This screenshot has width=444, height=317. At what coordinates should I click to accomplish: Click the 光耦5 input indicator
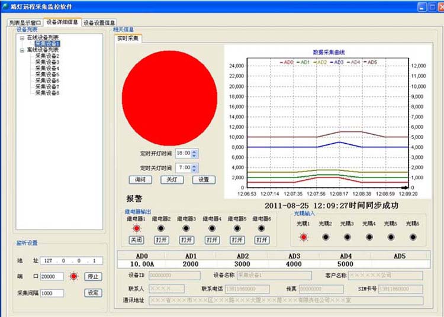(x=391, y=237)
